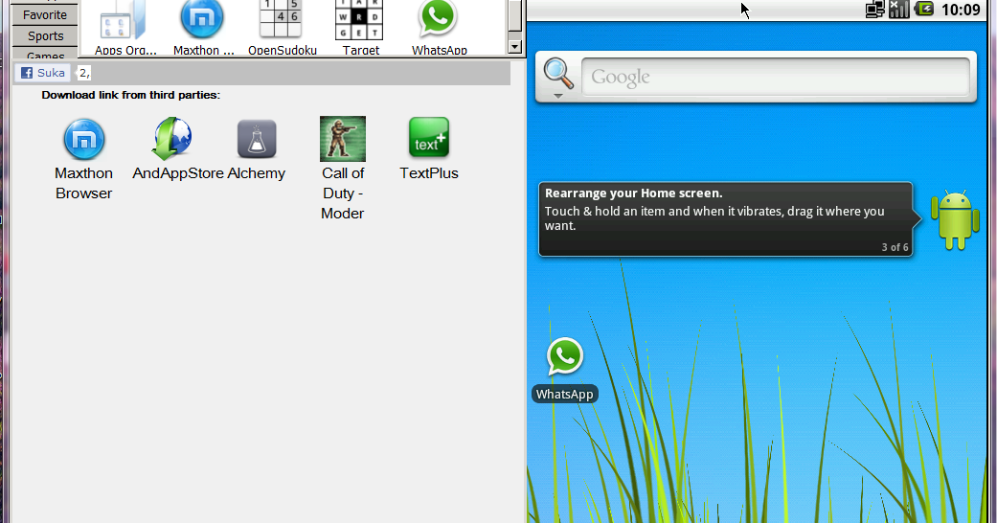The width and height of the screenshot is (997, 523).
Task: Launch OpenSudoku from the app list
Action: tap(281, 19)
